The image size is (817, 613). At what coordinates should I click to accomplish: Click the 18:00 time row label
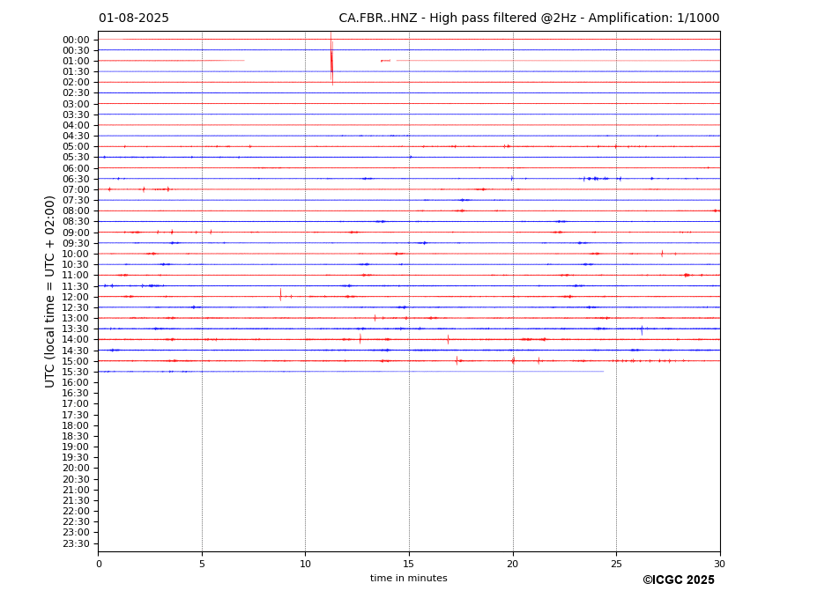[x=76, y=425]
